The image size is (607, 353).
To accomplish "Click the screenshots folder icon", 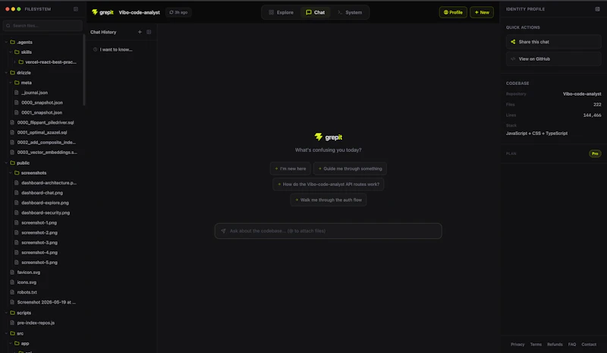I will tap(17, 173).
